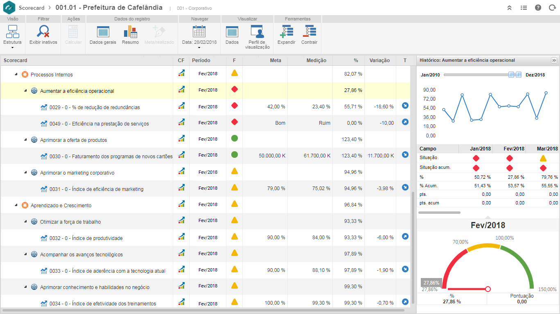The image size is (560, 314).
Task: Collapse Aprimorar a oferta de produtos
Action: (x=25, y=140)
